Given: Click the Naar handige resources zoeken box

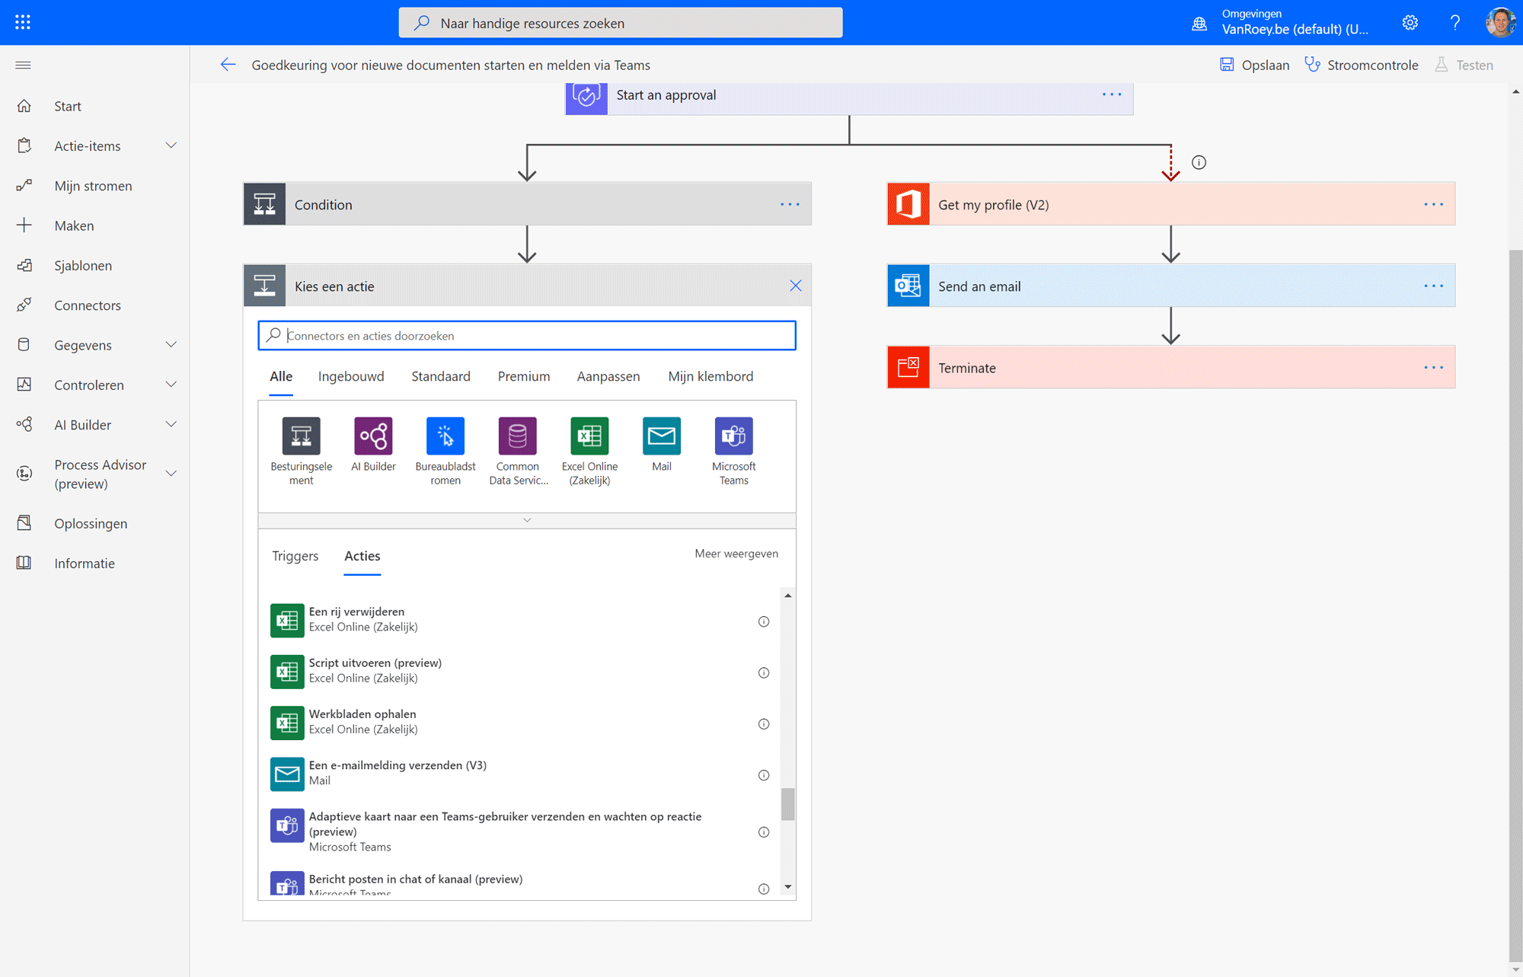Looking at the screenshot, I should click(x=621, y=23).
